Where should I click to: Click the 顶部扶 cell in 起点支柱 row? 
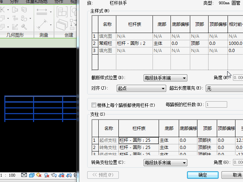(207, 140)
